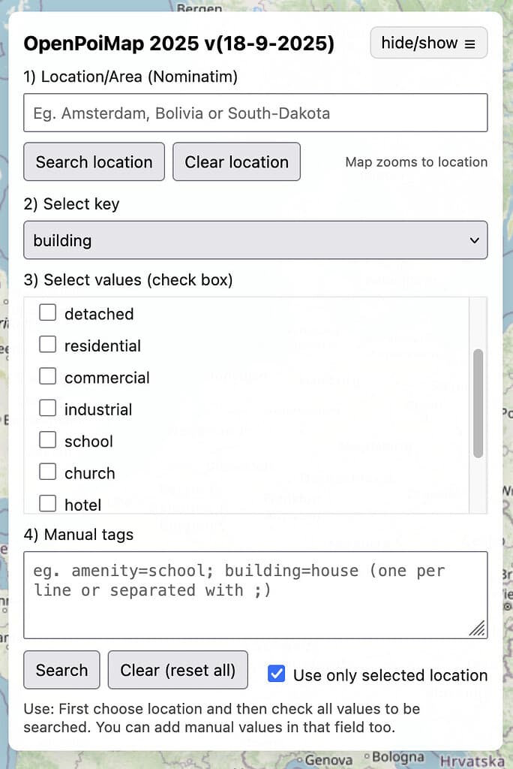Check the residential checkbox
513x769 pixels.
tap(48, 345)
